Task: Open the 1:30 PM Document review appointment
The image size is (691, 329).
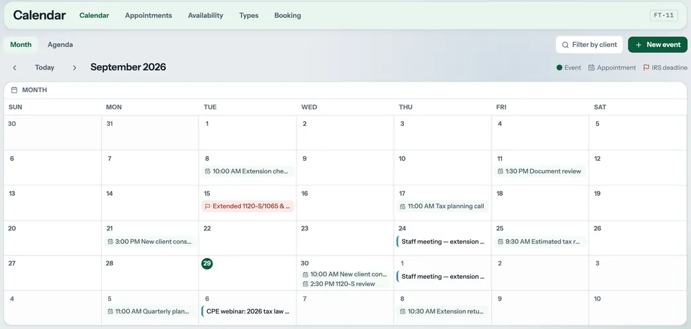Action: [x=540, y=171]
